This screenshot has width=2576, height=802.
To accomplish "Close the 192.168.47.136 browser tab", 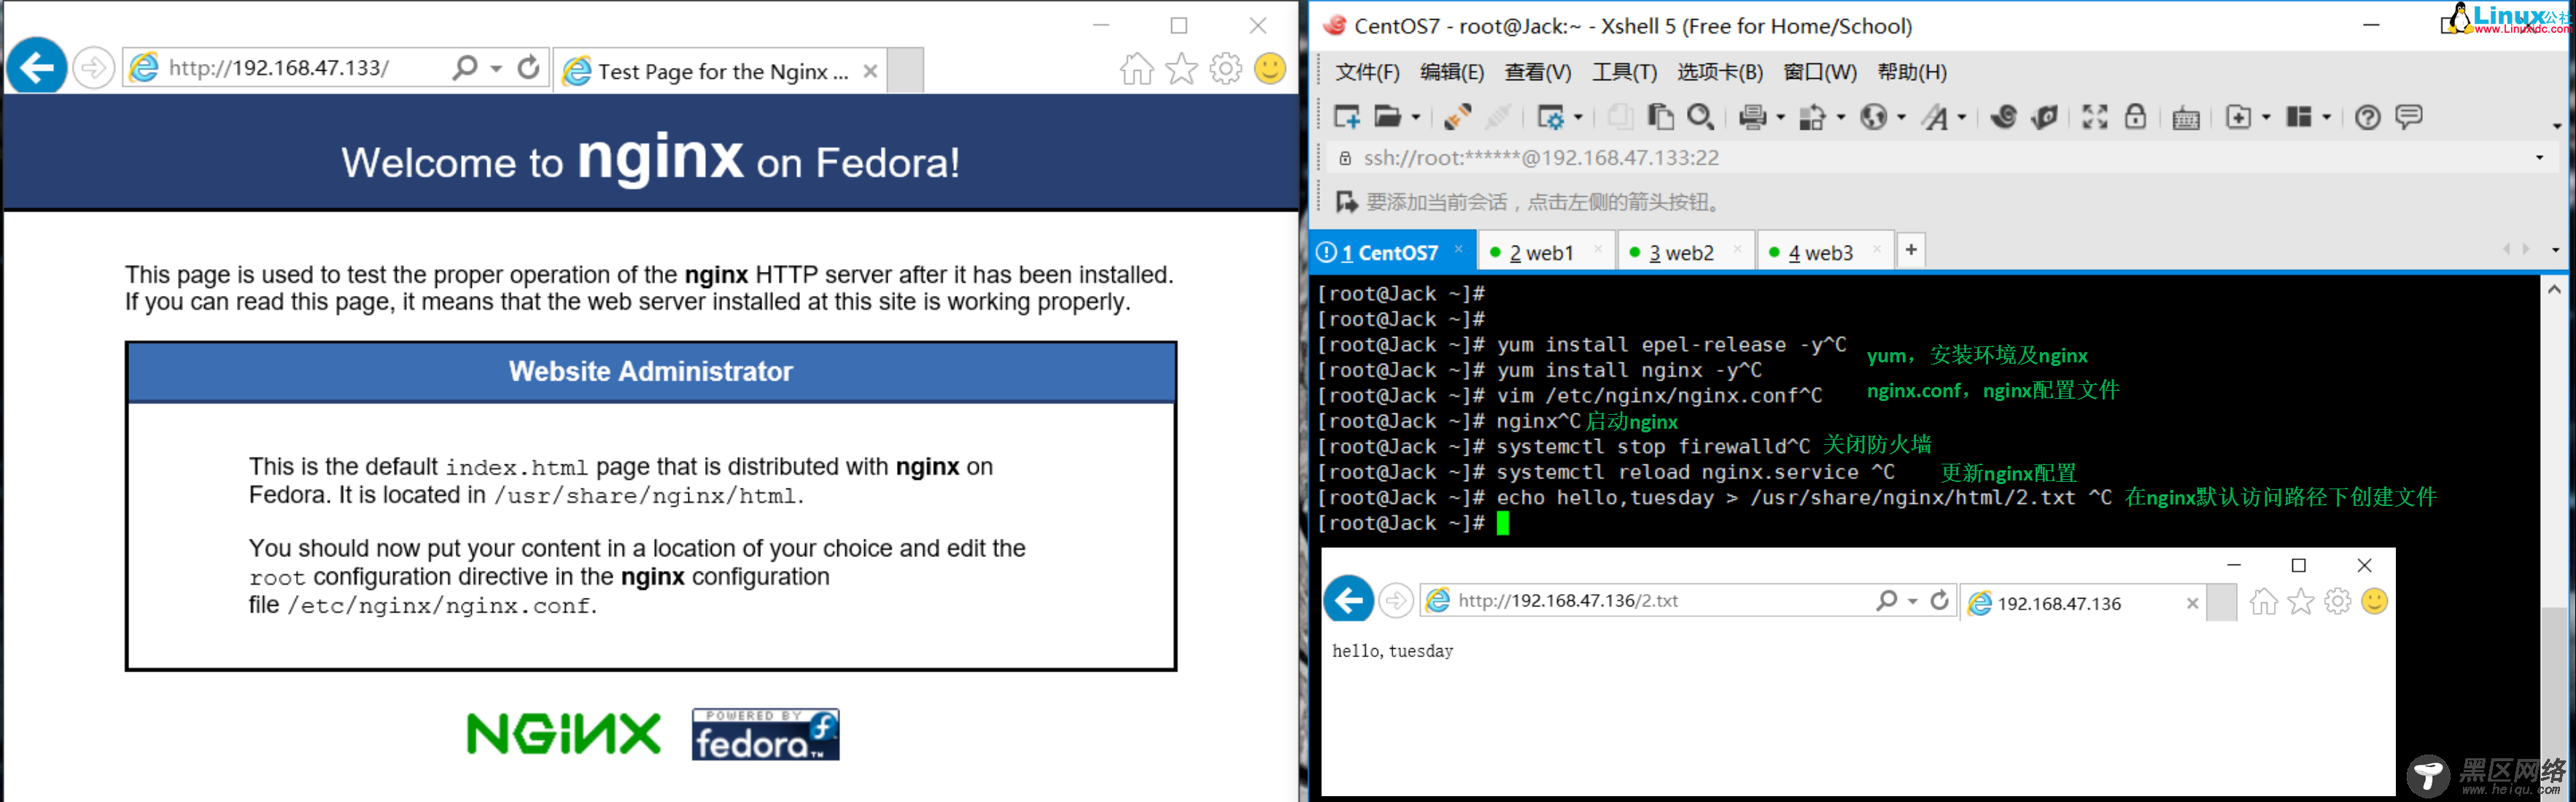I will click(2192, 603).
